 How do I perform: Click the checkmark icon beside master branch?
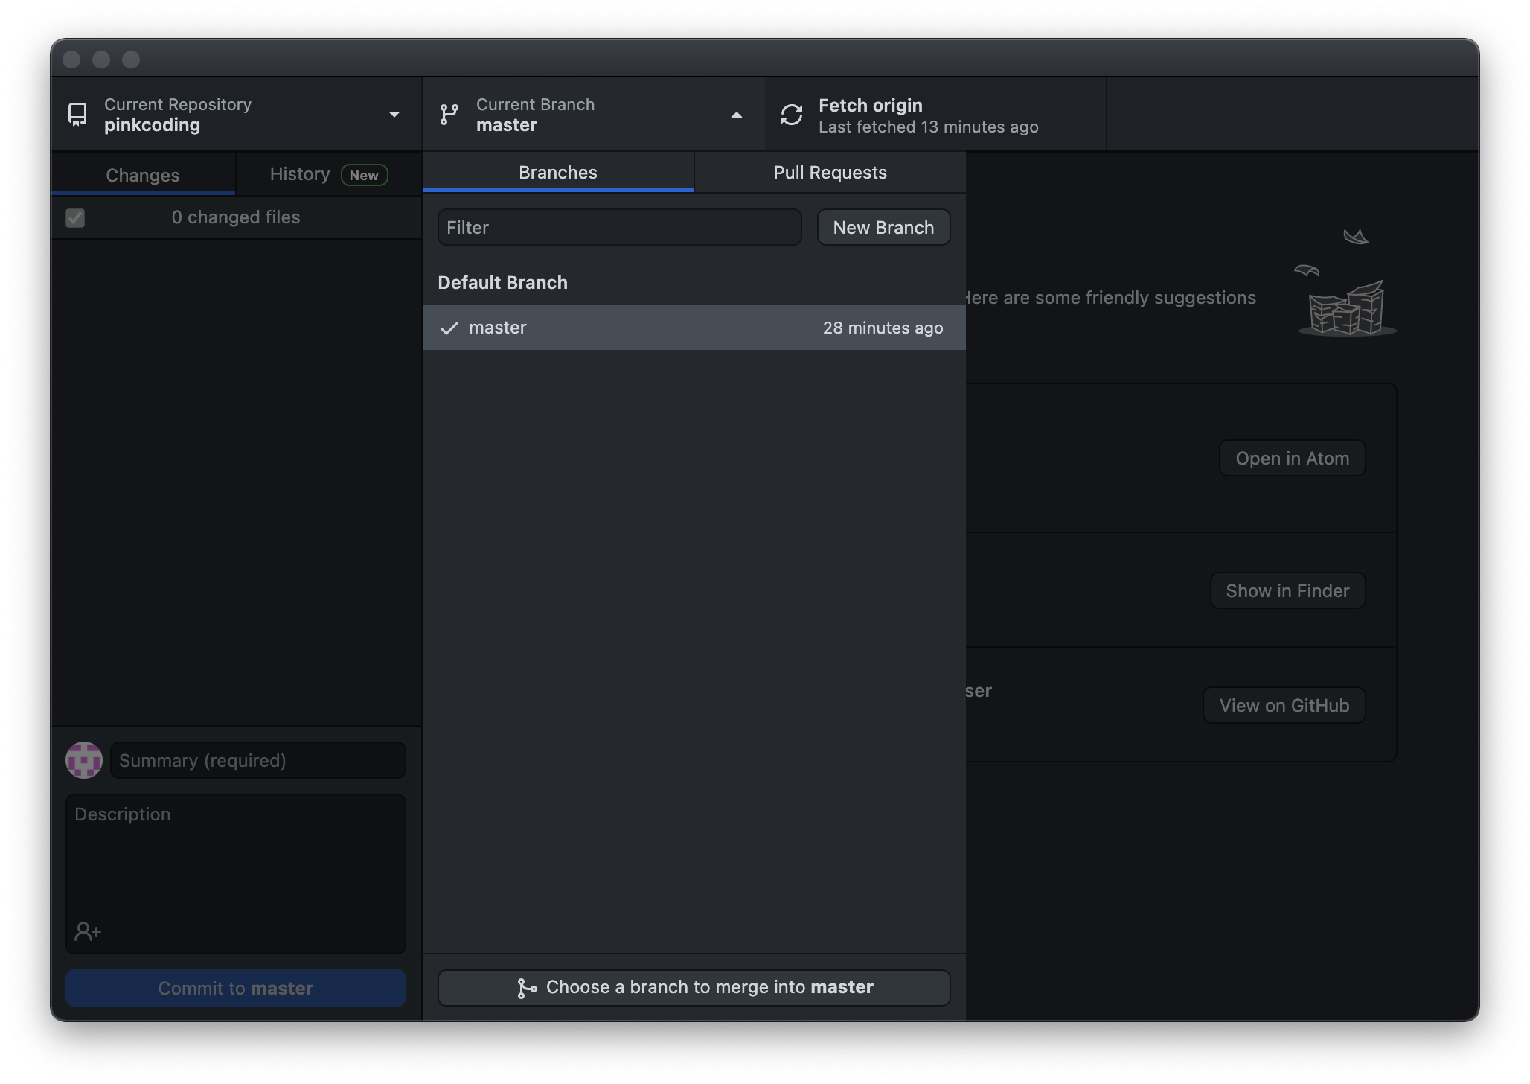tap(449, 328)
